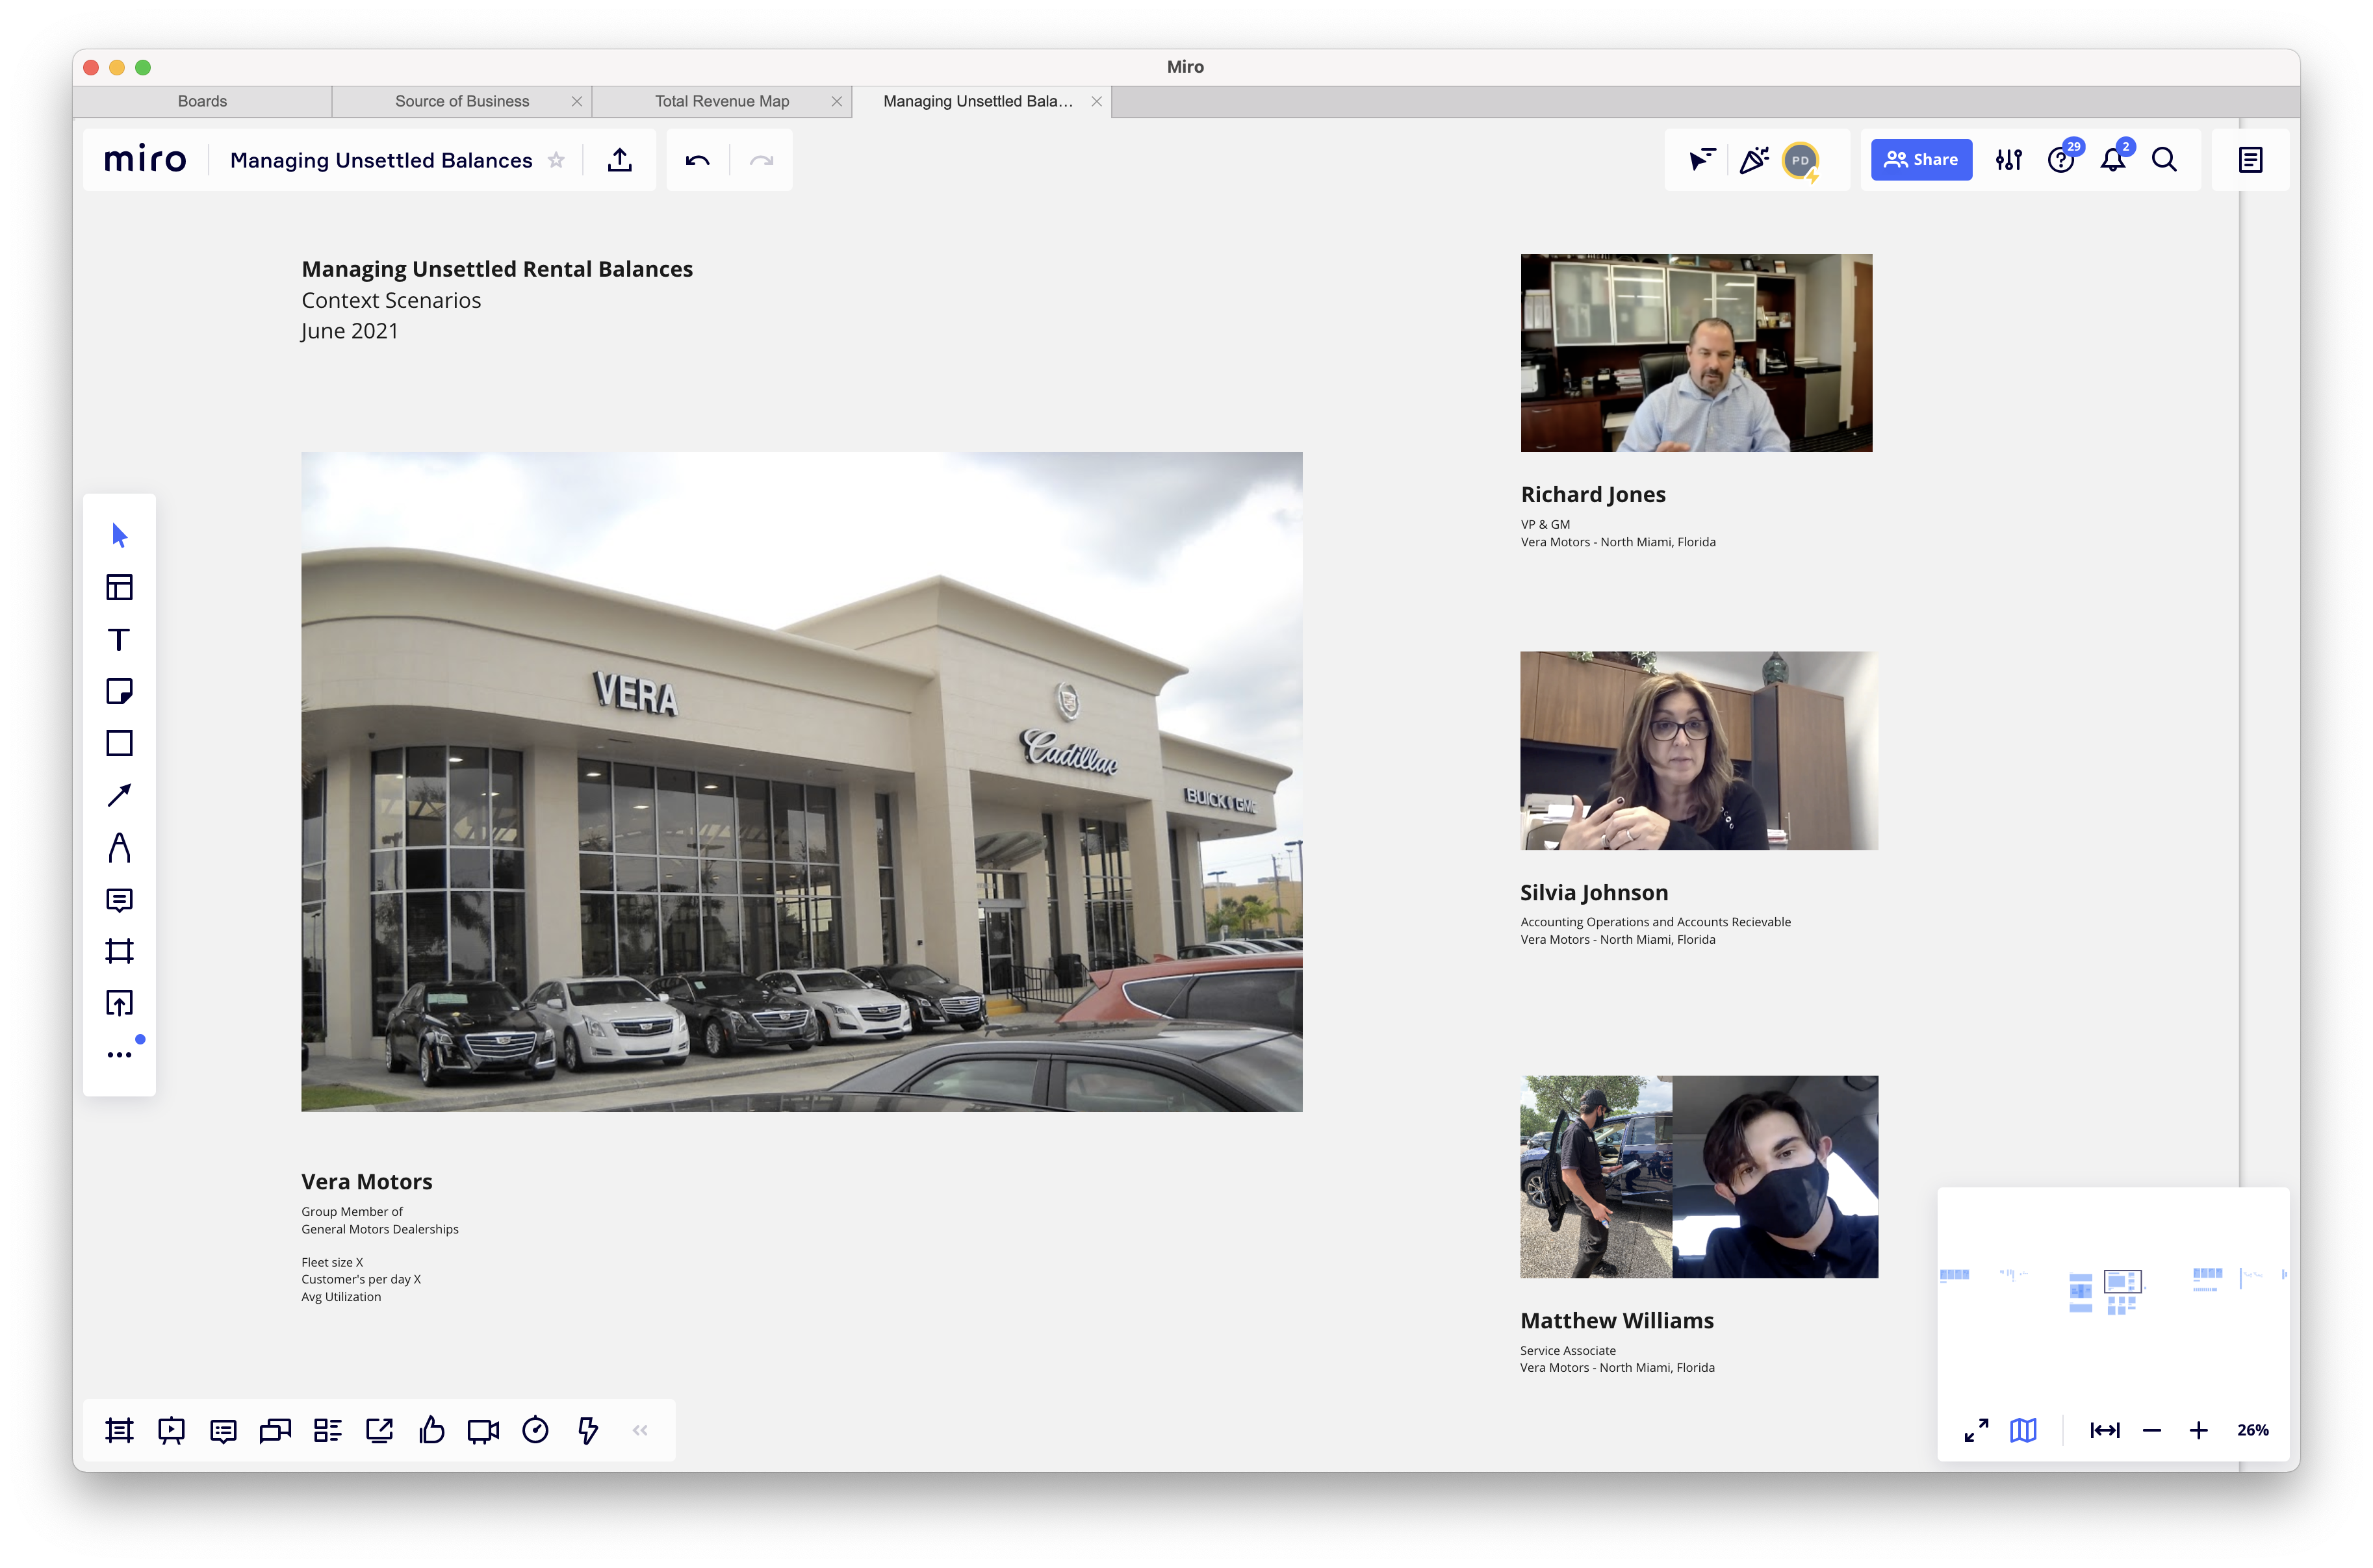2373x1568 pixels.
Task: Click the Share button
Action: pyautogui.click(x=1921, y=160)
